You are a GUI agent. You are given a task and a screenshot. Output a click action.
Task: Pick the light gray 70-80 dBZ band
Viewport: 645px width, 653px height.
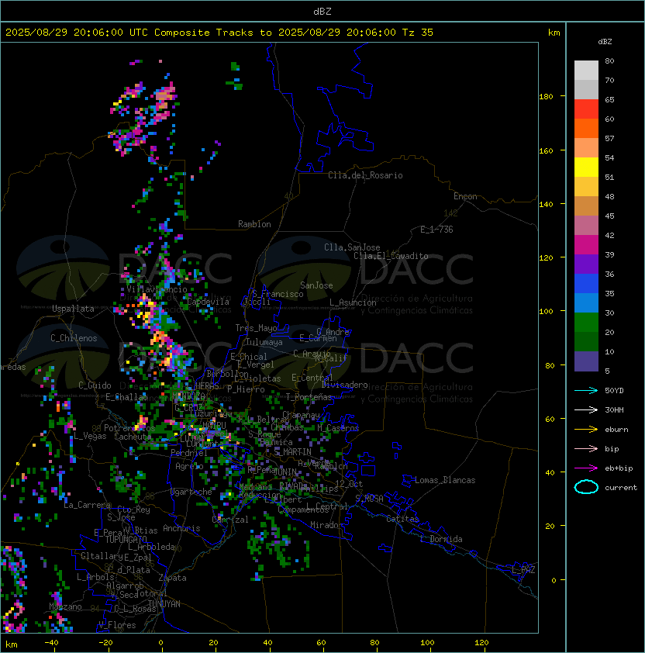tap(586, 71)
